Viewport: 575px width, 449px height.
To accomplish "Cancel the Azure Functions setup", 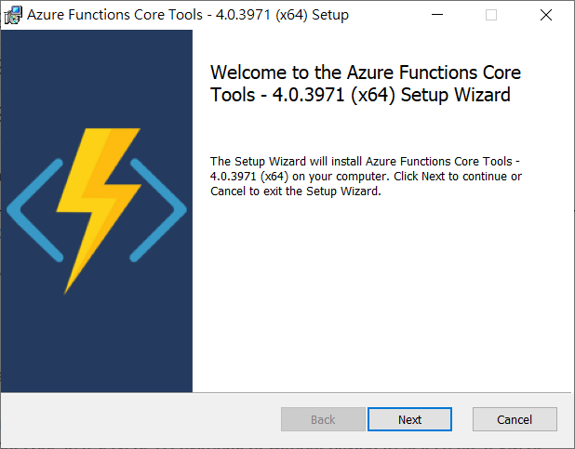I will click(514, 419).
